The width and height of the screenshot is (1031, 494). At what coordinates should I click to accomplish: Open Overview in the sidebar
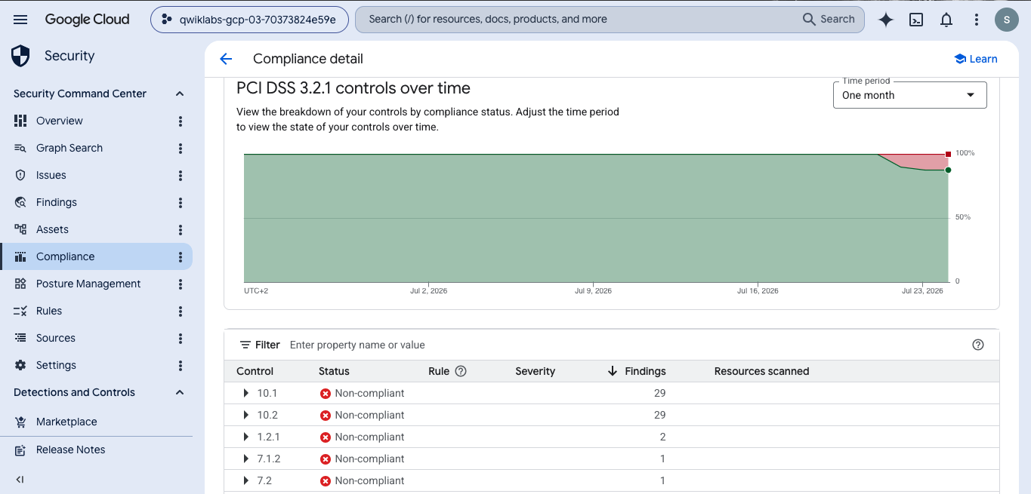60,121
